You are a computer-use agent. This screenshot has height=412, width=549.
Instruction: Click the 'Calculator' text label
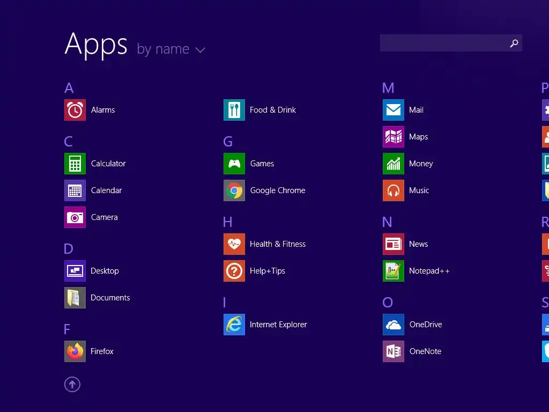108,164
